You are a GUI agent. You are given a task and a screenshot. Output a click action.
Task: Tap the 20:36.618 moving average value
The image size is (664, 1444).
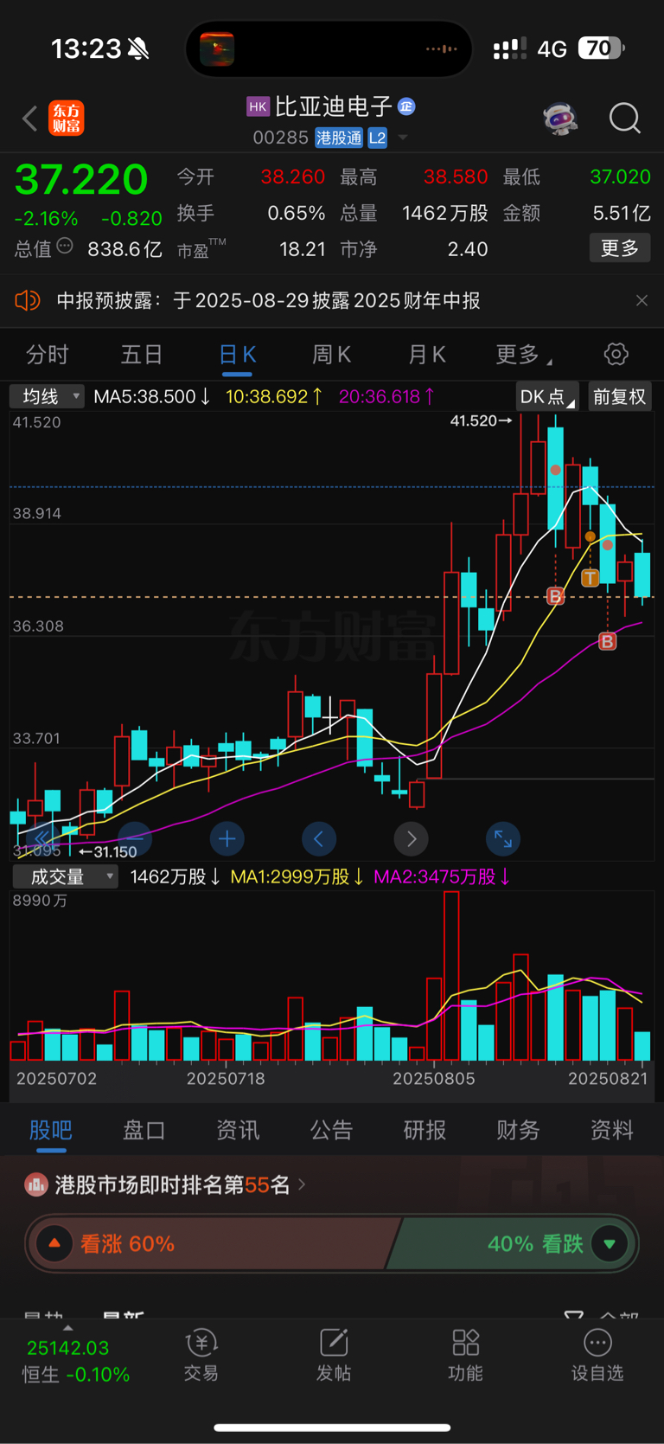coord(386,396)
